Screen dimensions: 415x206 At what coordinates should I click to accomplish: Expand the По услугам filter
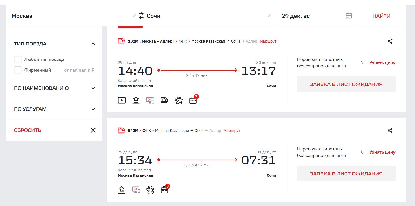tap(93, 109)
